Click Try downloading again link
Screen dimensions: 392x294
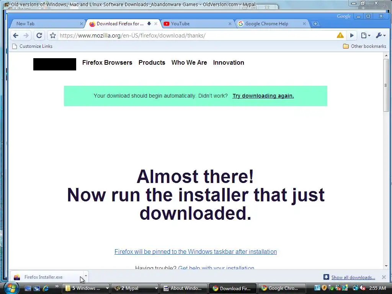pos(263,96)
